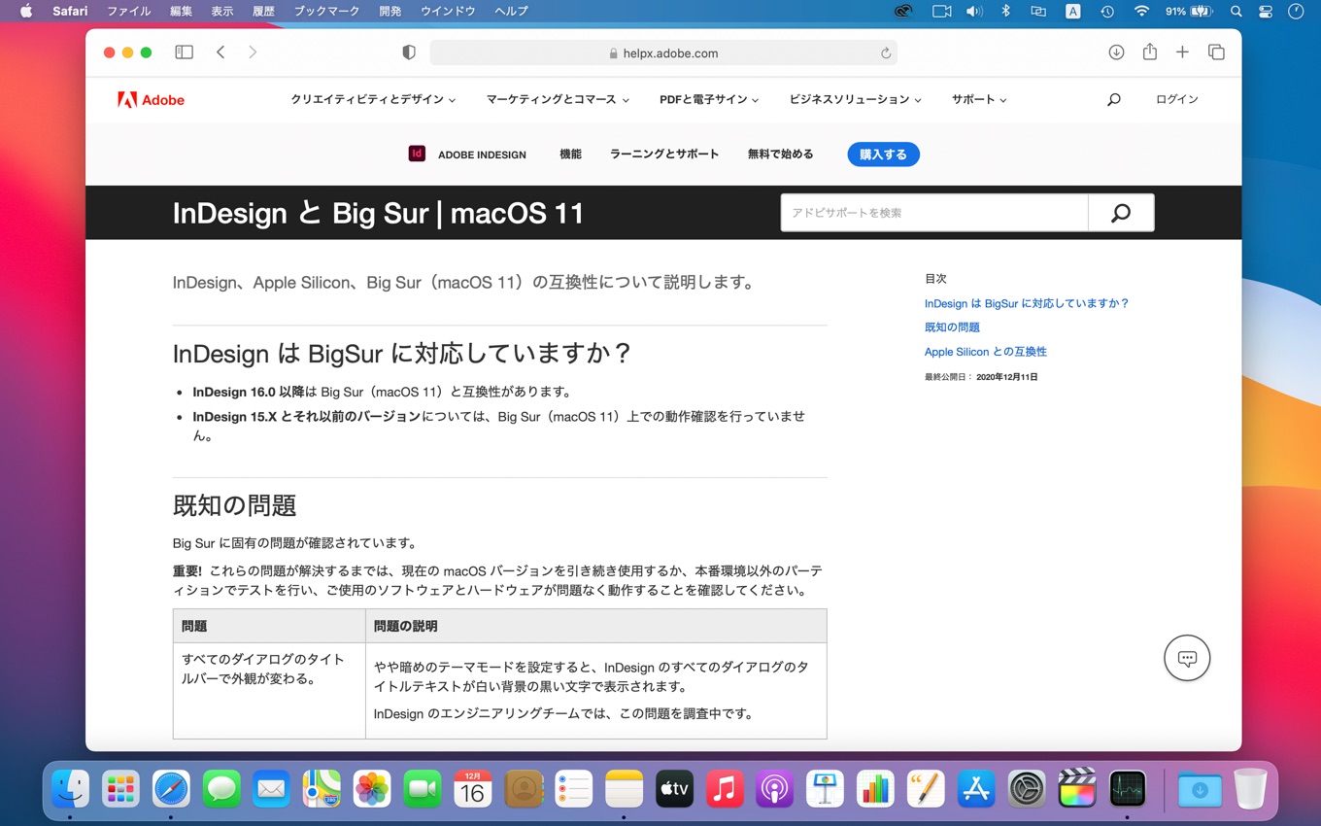The image size is (1321, 826).
Task: Expand the ビジネスソリューション menu
Action: pyautogui.click(x=855, y=99)
